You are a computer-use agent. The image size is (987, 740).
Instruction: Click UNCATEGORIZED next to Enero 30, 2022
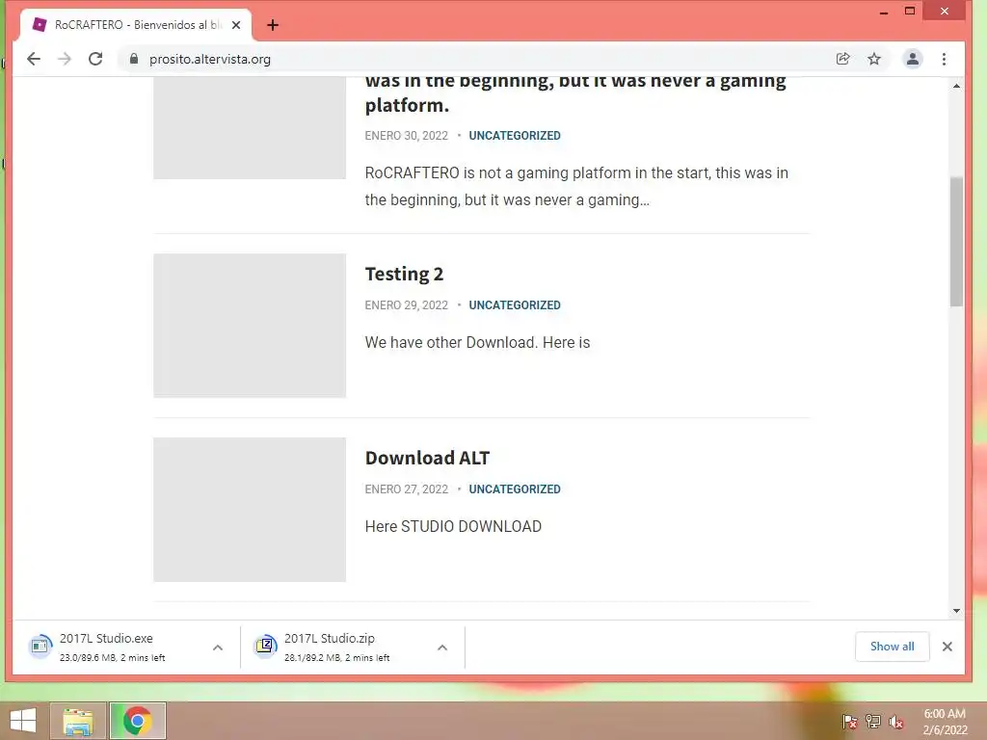(515, 136)
